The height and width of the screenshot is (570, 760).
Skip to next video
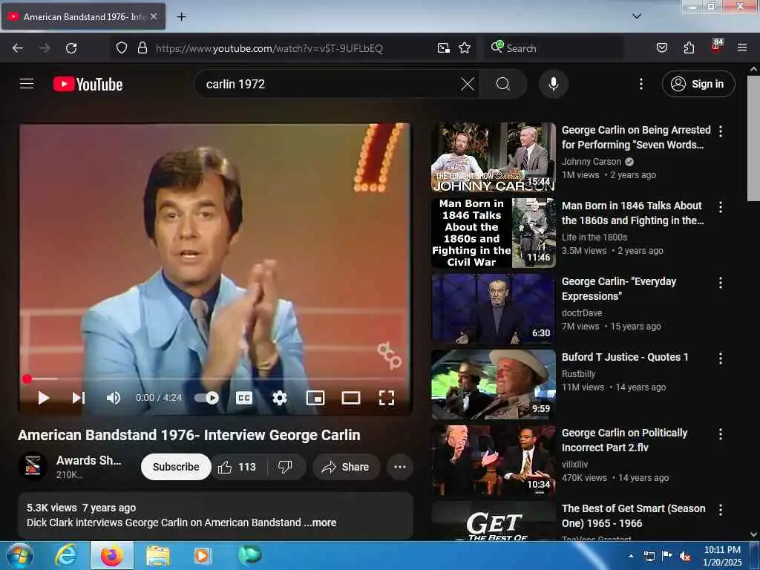coord(79,398)
